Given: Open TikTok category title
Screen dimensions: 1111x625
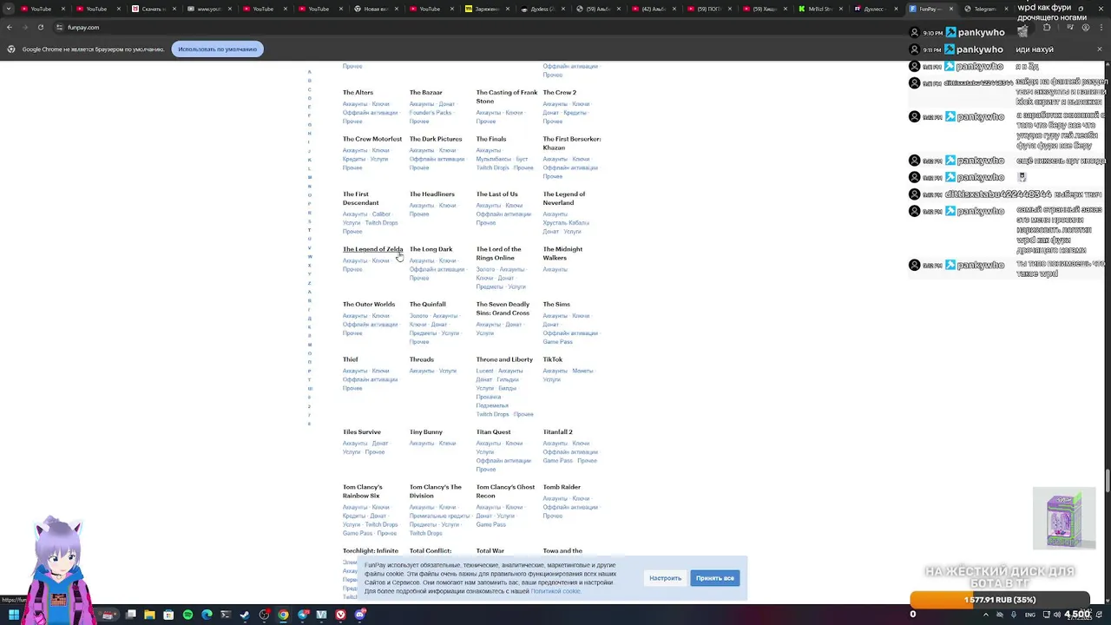Looking at the screenshot, I should [x=552, y=359].
